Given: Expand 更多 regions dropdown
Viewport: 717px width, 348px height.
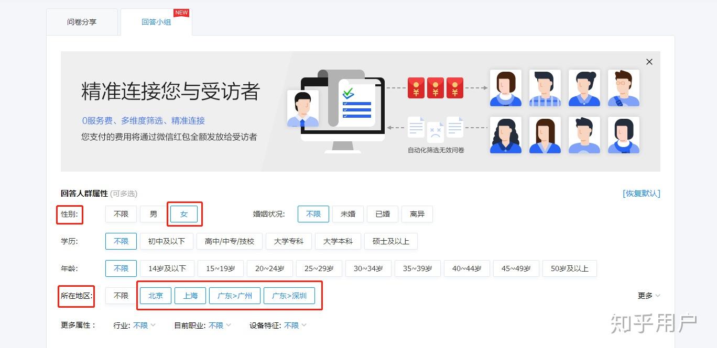Looking at the screenshot, I should point(649,296).
